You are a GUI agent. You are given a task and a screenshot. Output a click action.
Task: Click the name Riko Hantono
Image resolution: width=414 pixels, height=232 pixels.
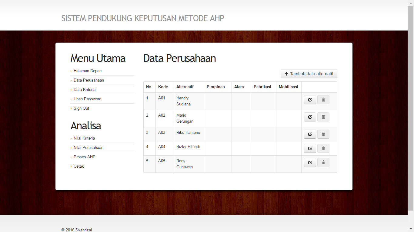click(x=188, y=133)
